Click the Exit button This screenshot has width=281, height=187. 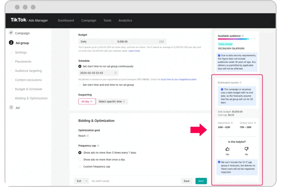tap(79, 181)
